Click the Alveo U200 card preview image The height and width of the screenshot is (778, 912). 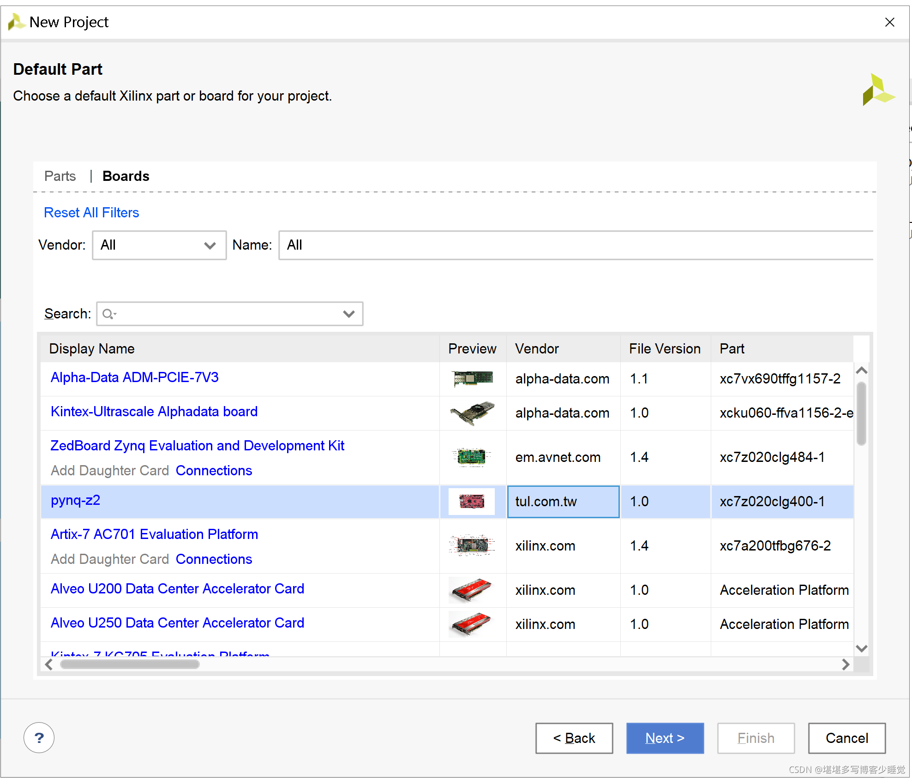click(472, 590)
